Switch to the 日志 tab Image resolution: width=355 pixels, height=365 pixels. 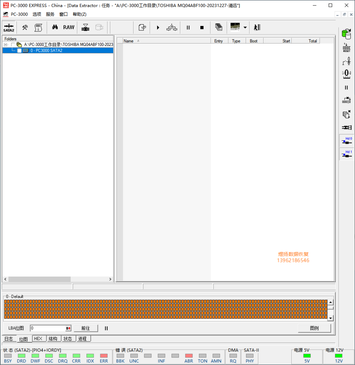point(9,339)
